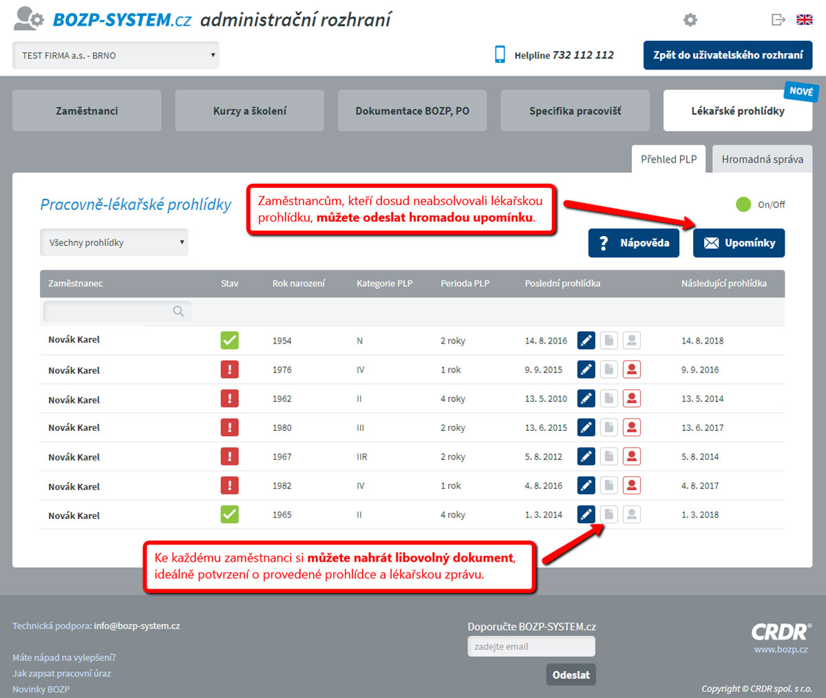Click the Odeslat button in the footer
The height and width of the screenshot is (698, 826).
(x=571, y=675)
